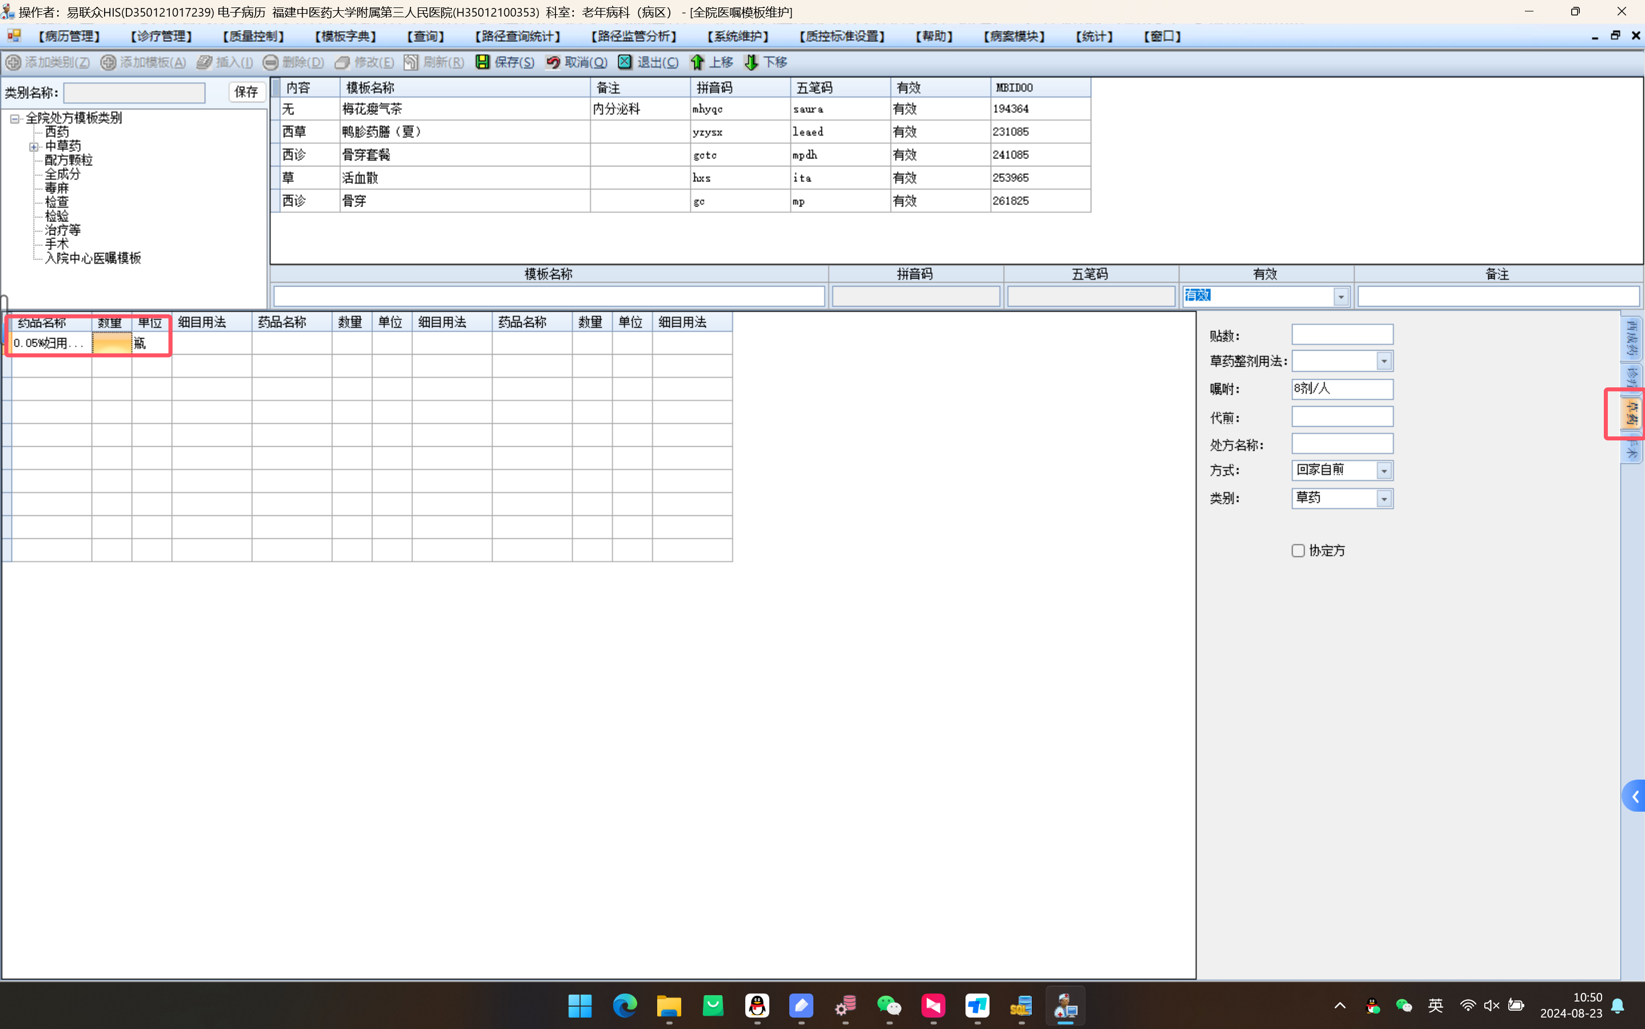Viewport: 1645px width, 1029px height.
Task: Enable the 协定方 checkbox
Action: tap(1298, 551)
